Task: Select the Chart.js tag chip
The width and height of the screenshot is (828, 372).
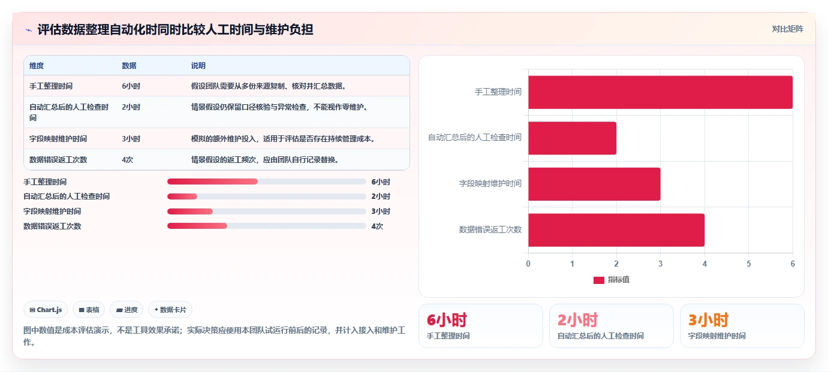Action: (46, 310)
